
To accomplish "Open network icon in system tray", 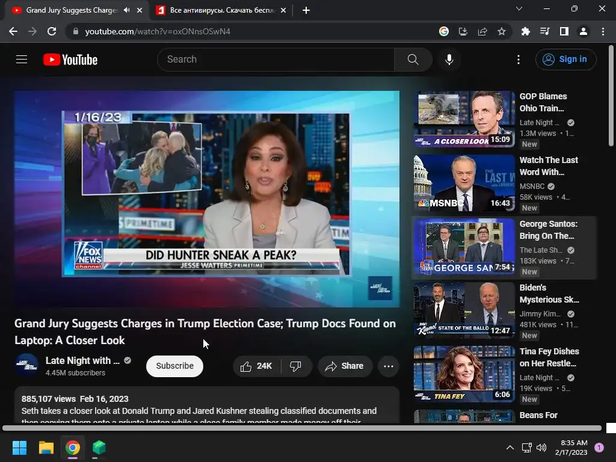I will click(x=526, y=448).
